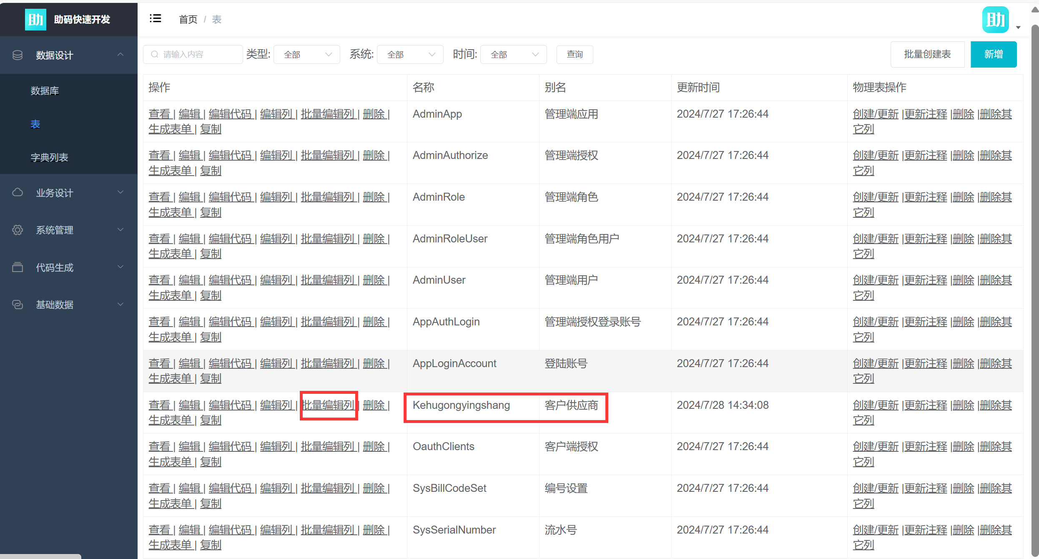
Task: Click 创建/更新 link for AdminApp row
Action: [x=876, y=114]
